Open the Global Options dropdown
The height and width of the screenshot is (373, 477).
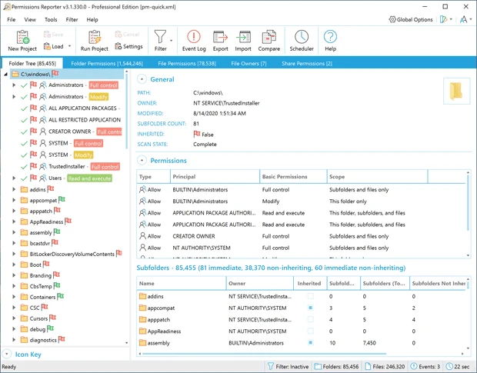pos(411,19)
